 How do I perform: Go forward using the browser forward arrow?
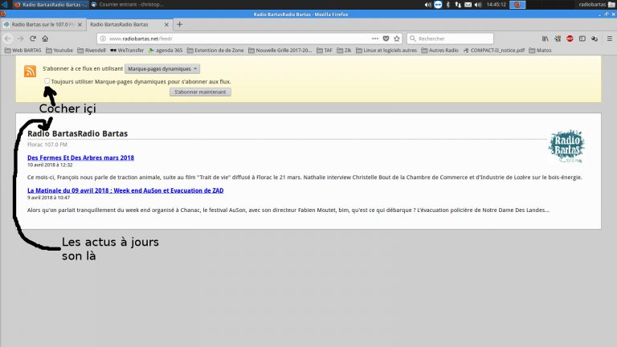tap(20, 39)
